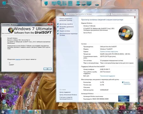This screenshot has width=143, height=114.
Task: Click the magnifier icon in top dock
Action: coord(59,3)
